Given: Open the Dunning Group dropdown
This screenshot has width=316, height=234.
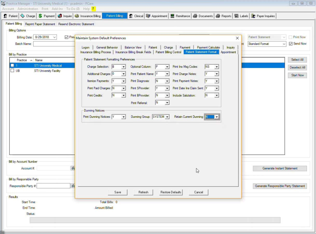Looking at the screenshot, I should coord(167,117).
